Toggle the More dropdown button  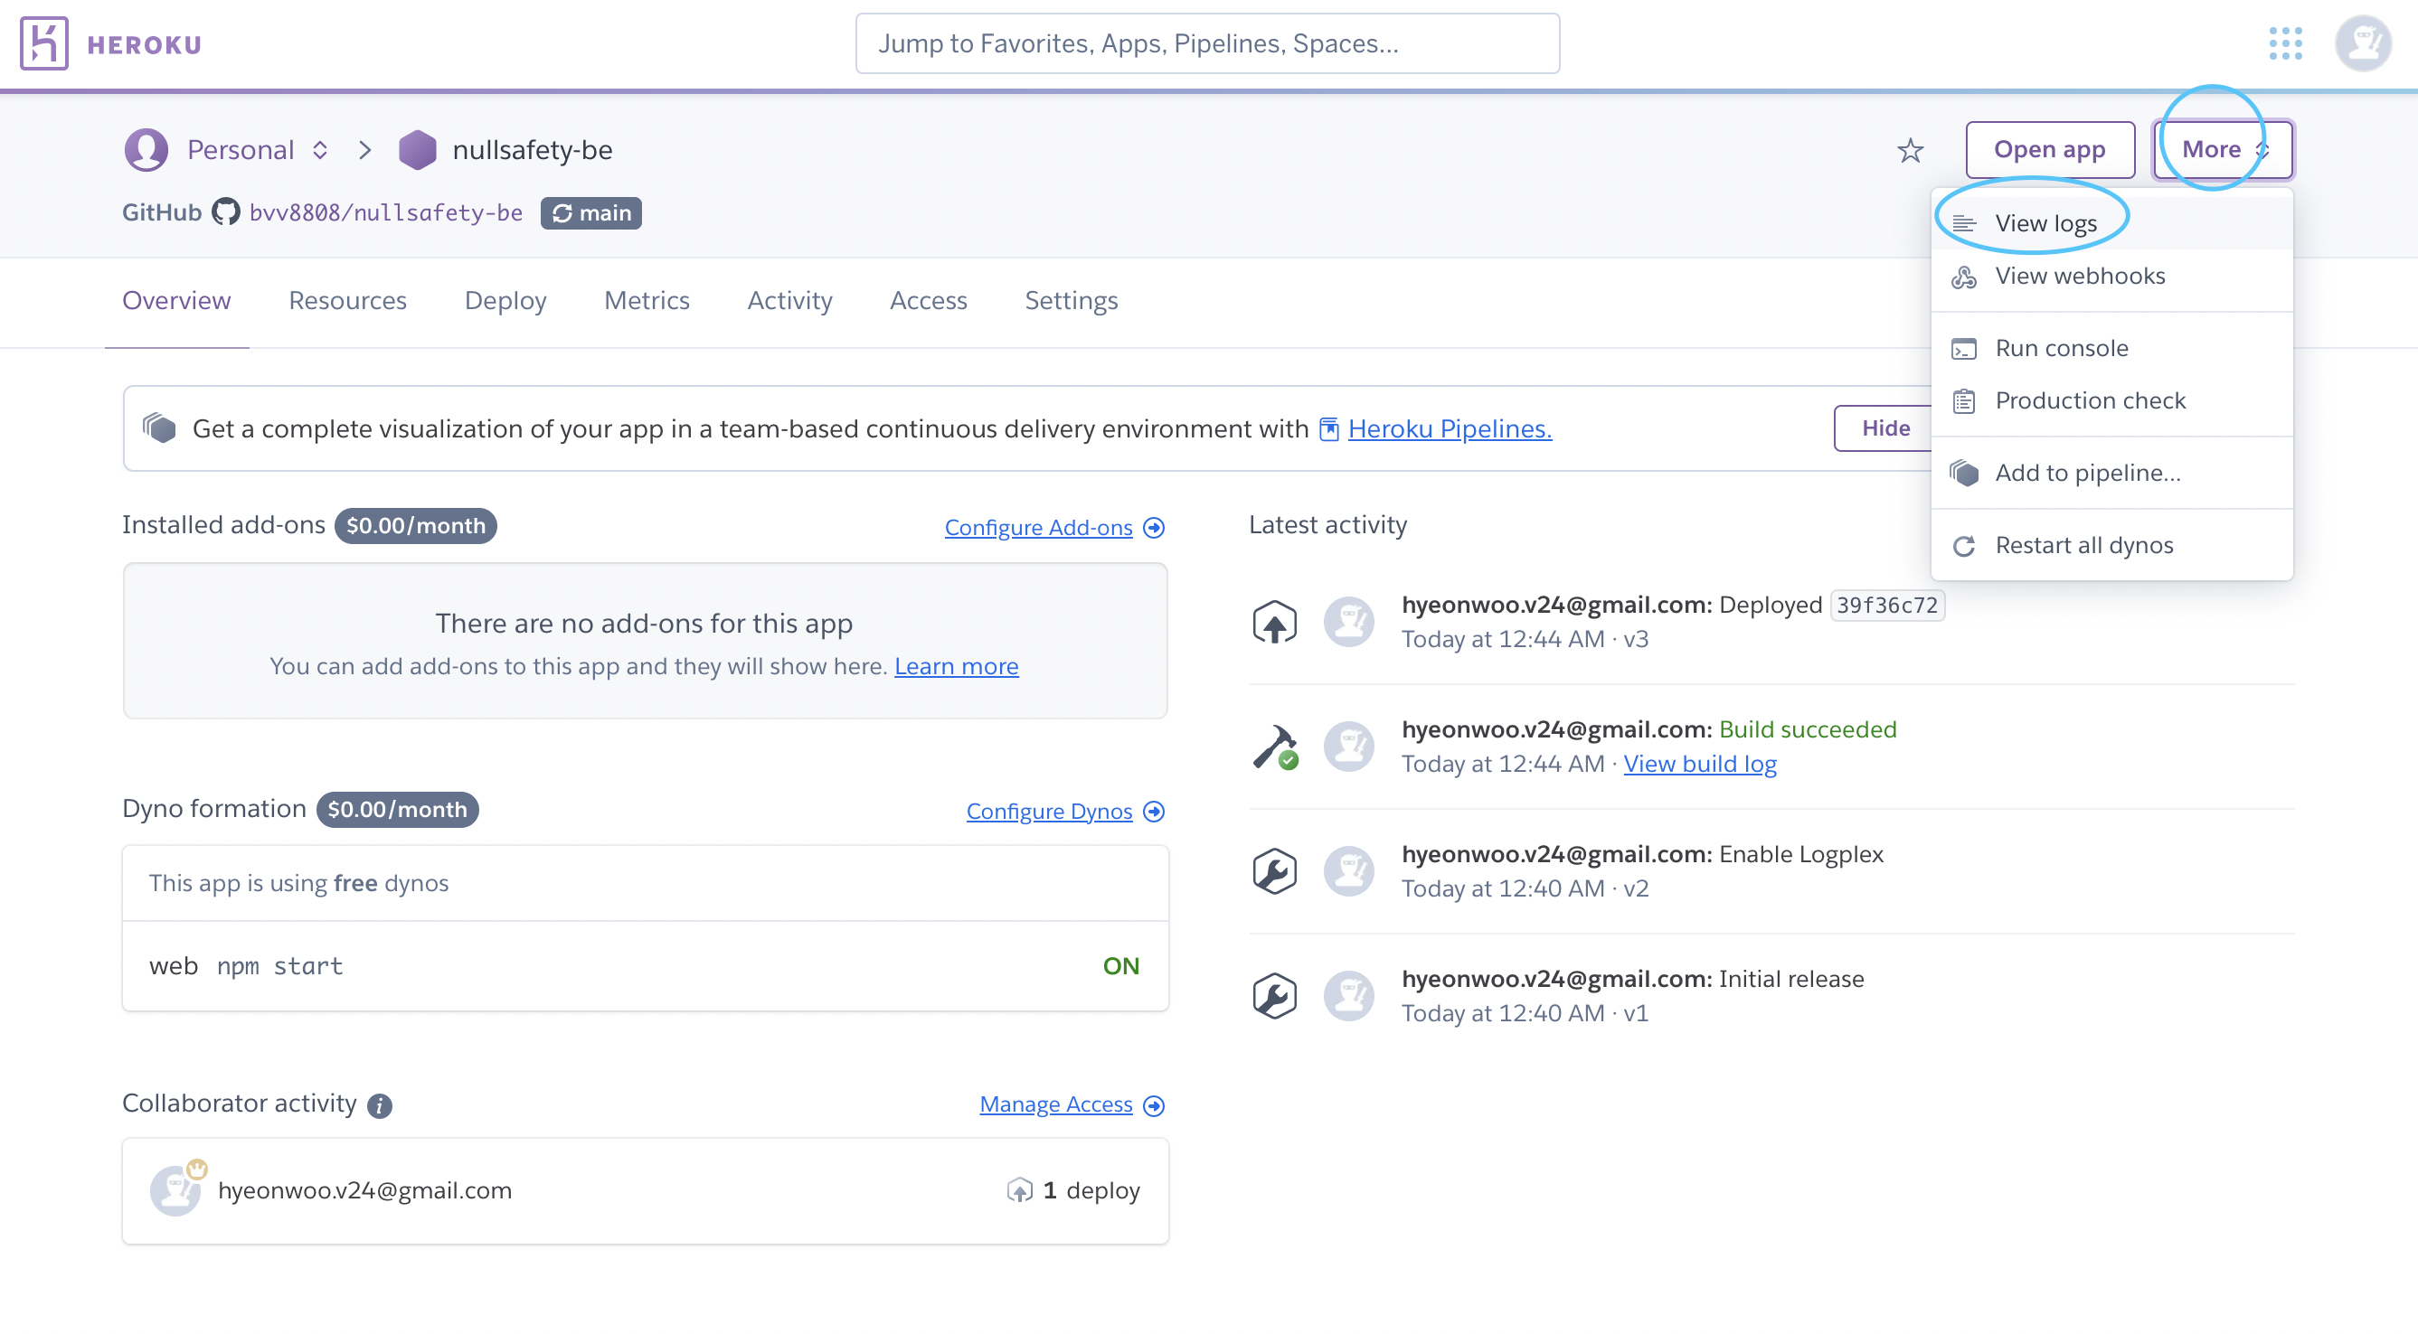coord(2222,149)
